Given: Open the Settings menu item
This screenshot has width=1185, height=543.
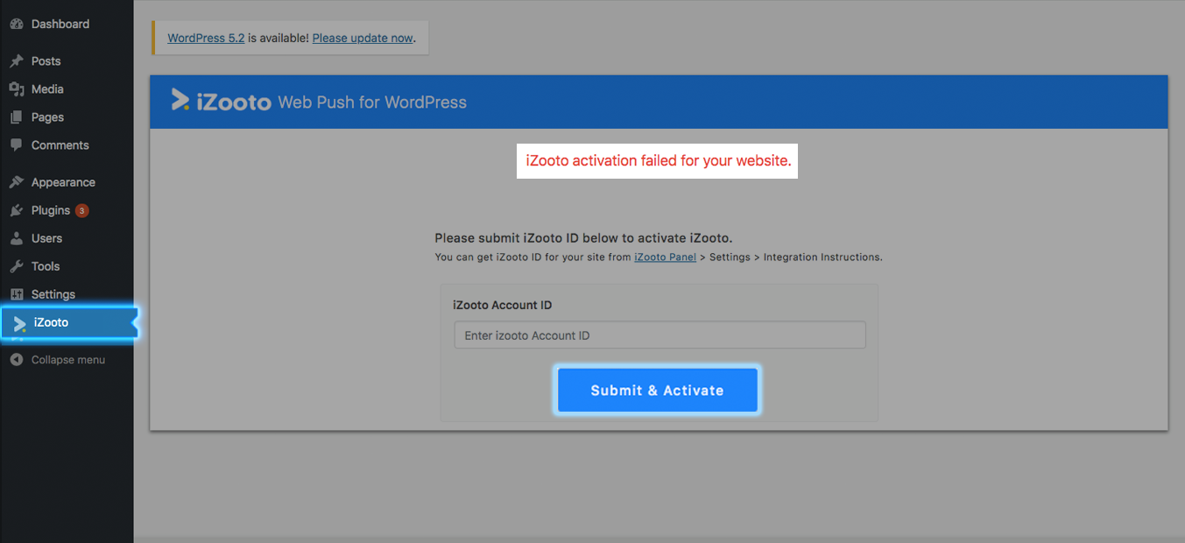Looking at the screenshot, I should click(x=67, y=294).
